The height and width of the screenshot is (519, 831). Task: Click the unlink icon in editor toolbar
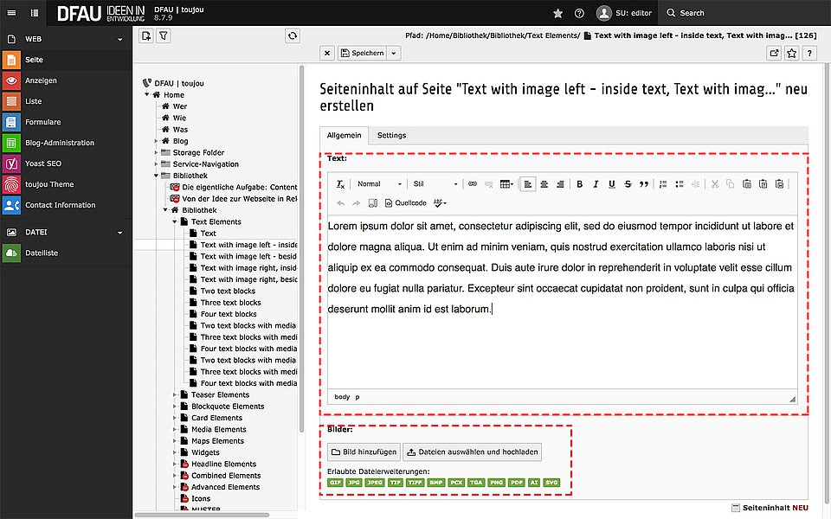(488, 183)
